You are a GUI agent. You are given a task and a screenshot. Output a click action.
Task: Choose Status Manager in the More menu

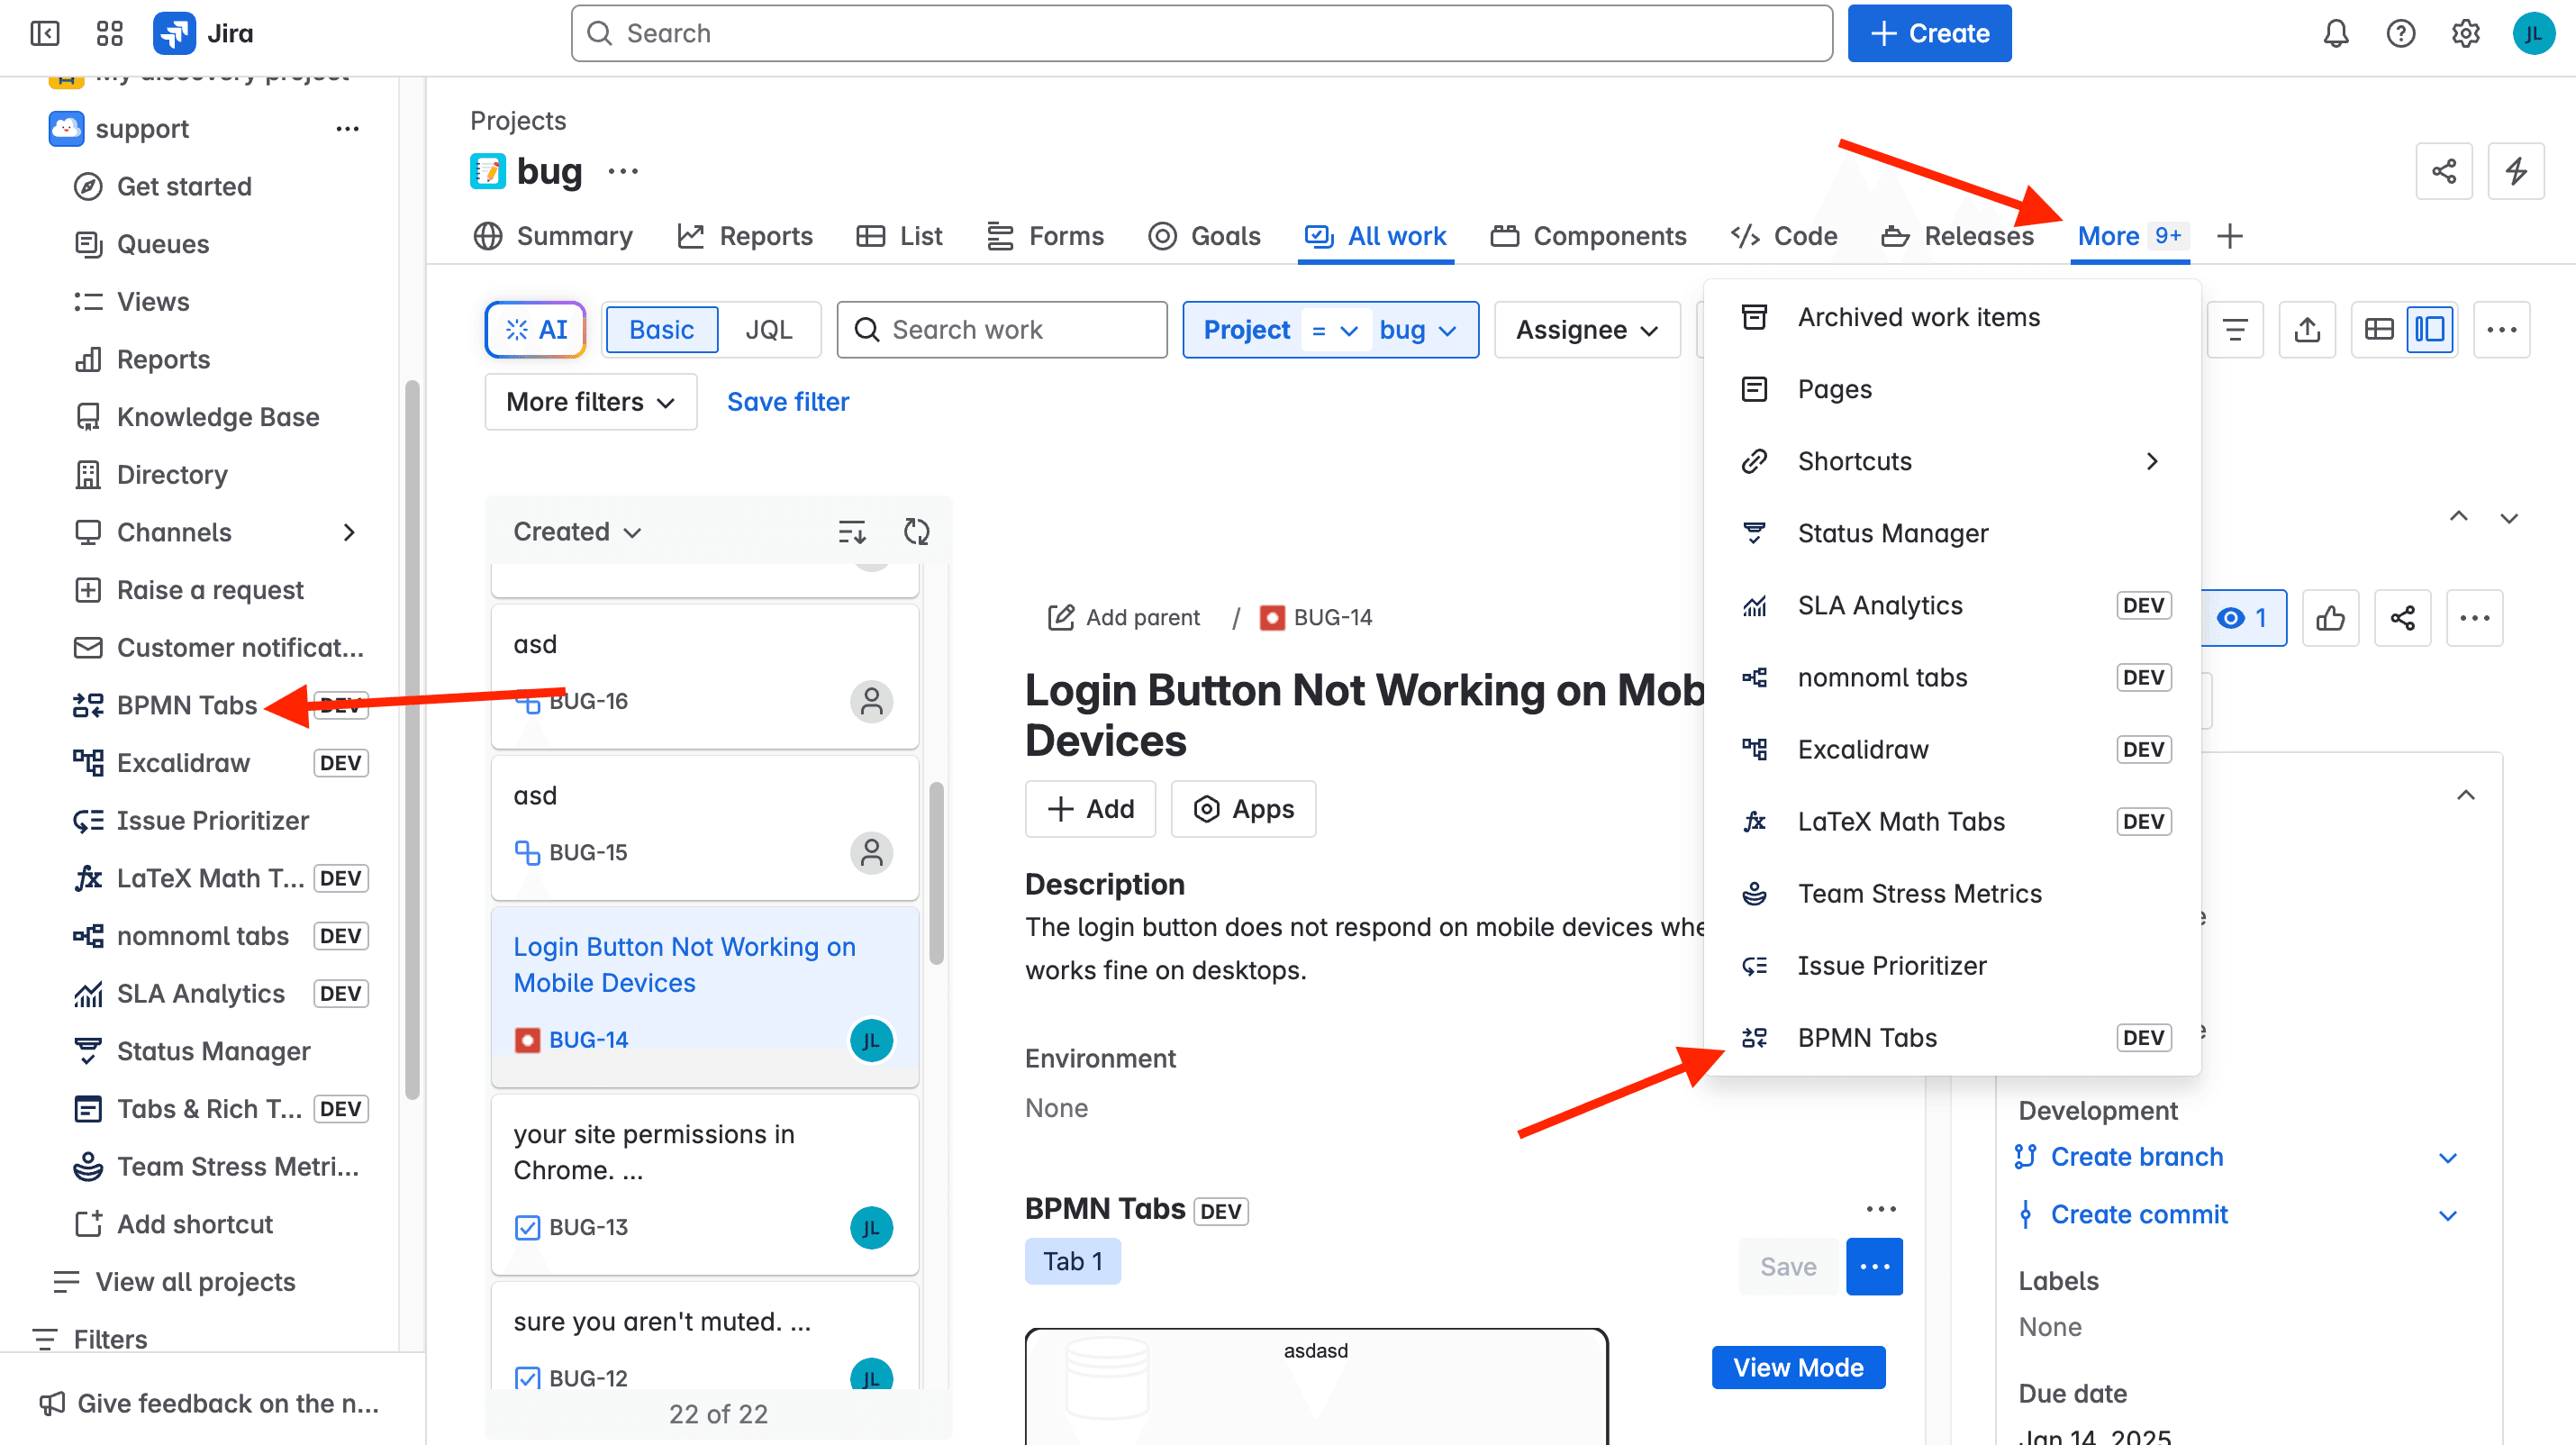1951,533
